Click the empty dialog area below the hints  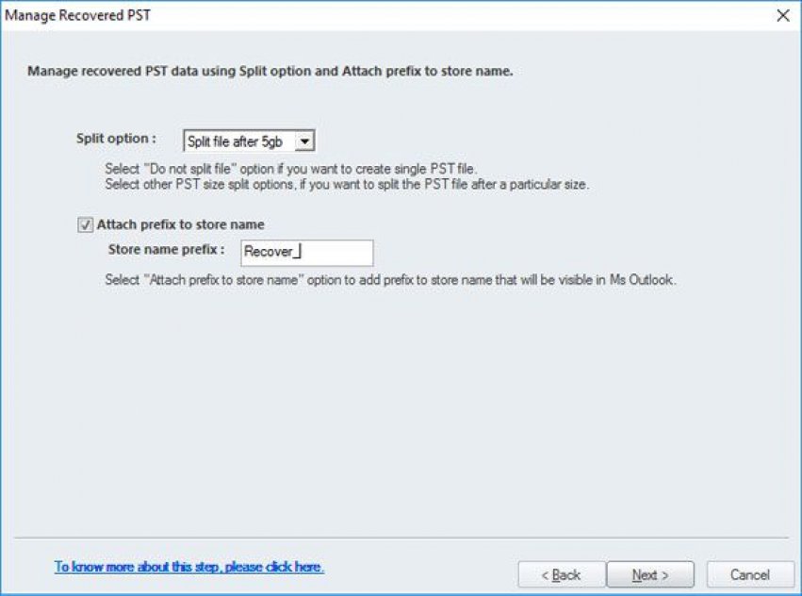coord(401,409)
